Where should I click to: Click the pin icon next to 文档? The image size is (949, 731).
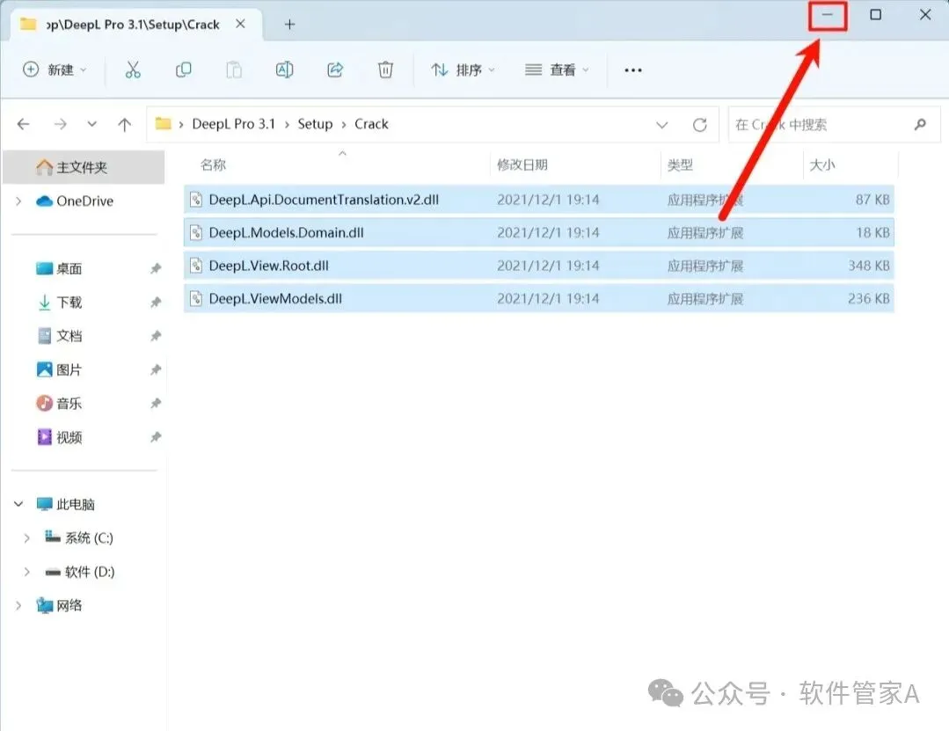click(x=156, y=336)
